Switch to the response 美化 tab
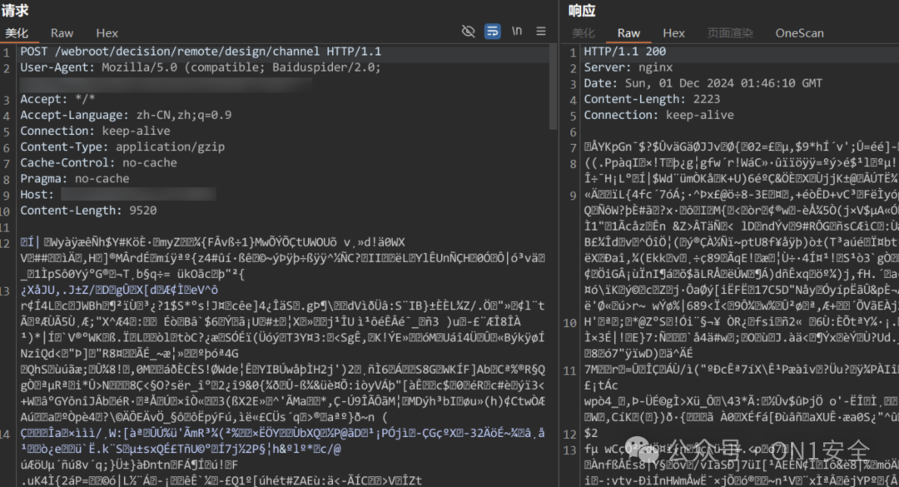This screenshot has height=487, width=899. pyautogui.click(x=583, y=33)
